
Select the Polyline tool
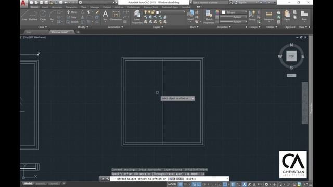point(33,16)
